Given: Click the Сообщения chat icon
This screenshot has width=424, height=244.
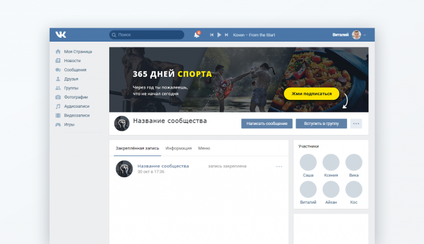Looking at the screenshot, I should 58,69.
